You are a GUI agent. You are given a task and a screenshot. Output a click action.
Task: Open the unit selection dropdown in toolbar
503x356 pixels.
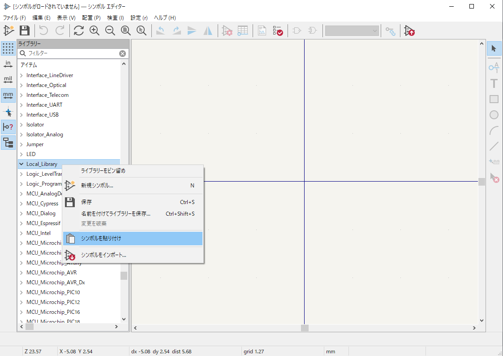point(352,30)
